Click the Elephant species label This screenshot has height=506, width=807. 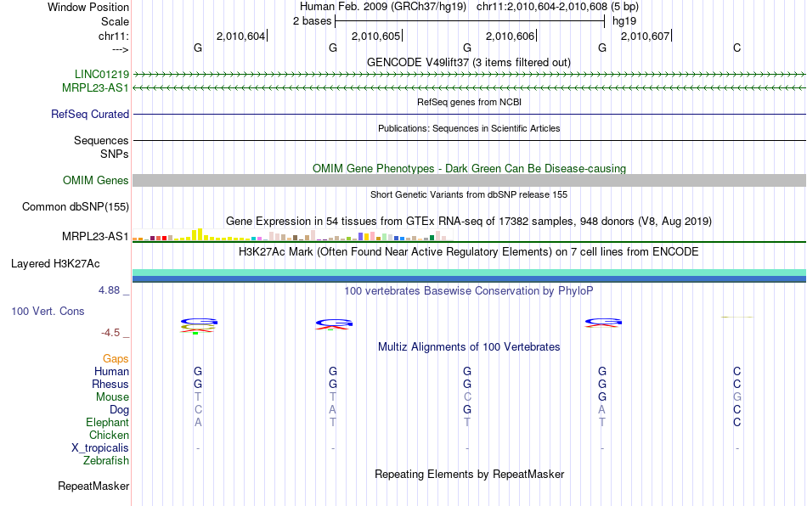107,422
